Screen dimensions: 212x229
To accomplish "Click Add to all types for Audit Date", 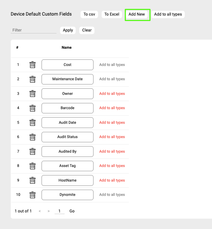I will tap(112, 122).
